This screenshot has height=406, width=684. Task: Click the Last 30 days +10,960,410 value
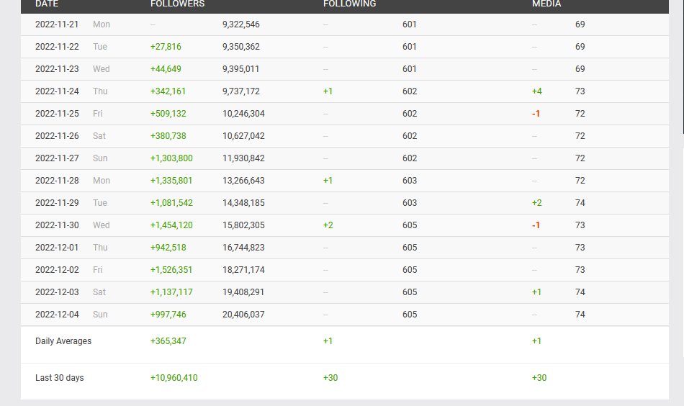[x=174, y=378]
